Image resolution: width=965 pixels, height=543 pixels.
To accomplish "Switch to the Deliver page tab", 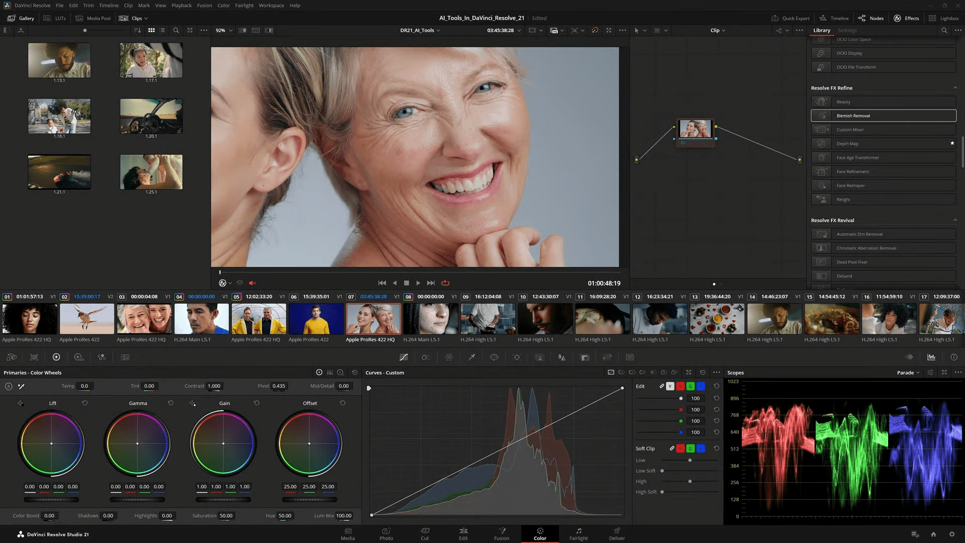I will 617,534.
